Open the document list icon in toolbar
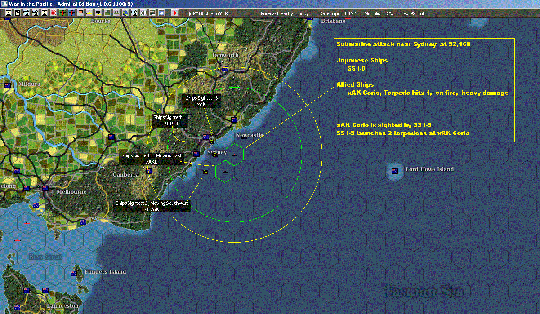Screen dimensions: 540x314 point(17,13)
